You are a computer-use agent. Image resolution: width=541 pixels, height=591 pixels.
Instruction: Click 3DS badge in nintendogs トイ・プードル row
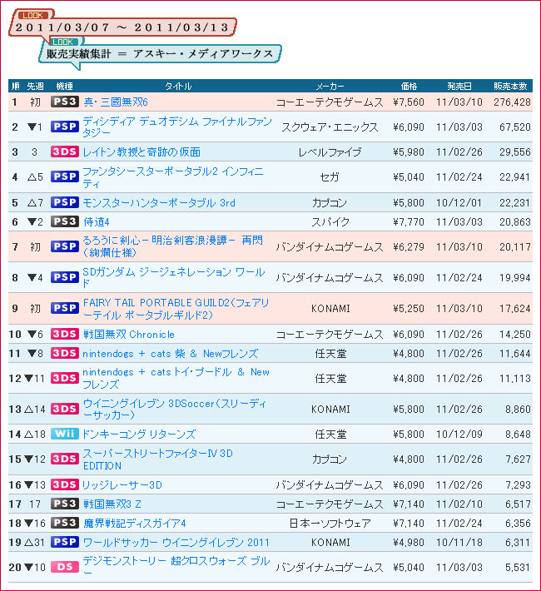tap(65, 378)
